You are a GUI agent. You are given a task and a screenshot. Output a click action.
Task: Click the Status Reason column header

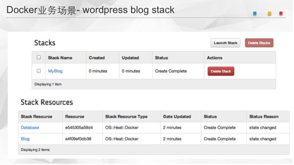(x=264, y=117)
